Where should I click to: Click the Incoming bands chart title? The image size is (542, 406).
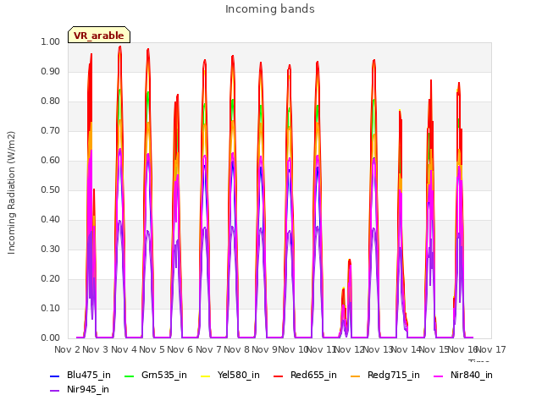point(270,9)
